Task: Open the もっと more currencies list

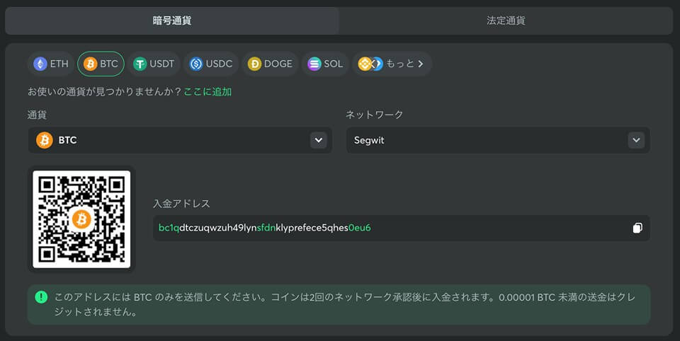Action: point(392,64)
